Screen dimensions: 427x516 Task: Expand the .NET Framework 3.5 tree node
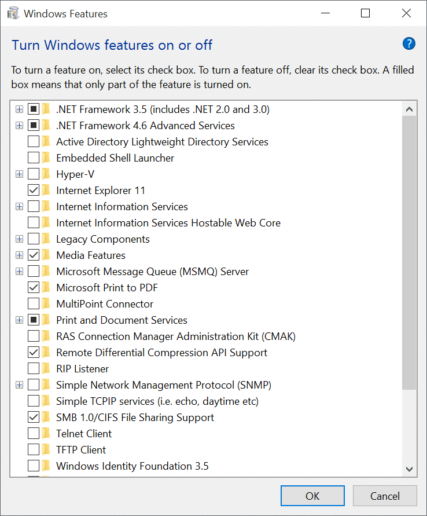point(20,109)
